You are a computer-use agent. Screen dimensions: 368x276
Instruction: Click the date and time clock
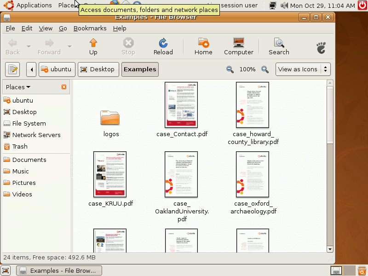click(323, 6)
